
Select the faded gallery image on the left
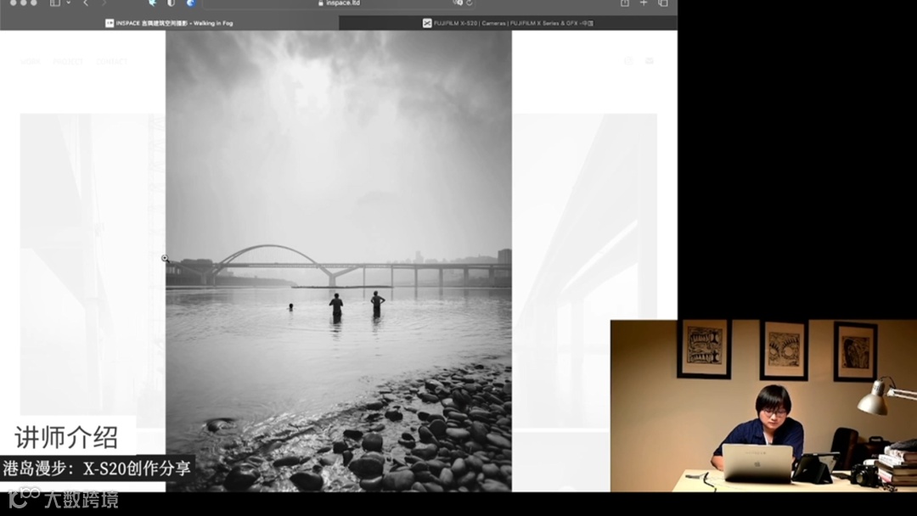pos(93,264)
